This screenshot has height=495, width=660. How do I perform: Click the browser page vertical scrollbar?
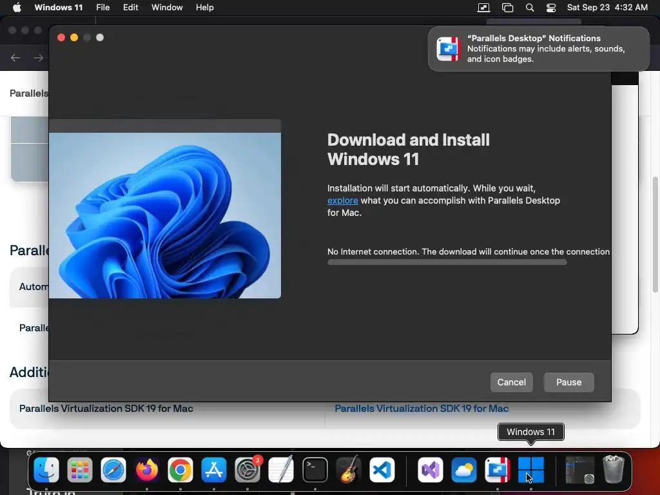click(655, 235)
